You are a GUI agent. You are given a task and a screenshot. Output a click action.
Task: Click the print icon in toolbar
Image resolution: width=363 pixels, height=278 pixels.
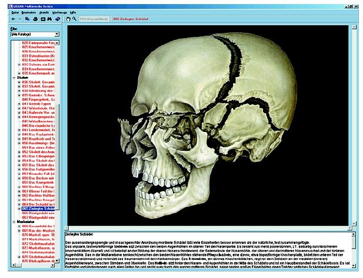click(35, 19)
